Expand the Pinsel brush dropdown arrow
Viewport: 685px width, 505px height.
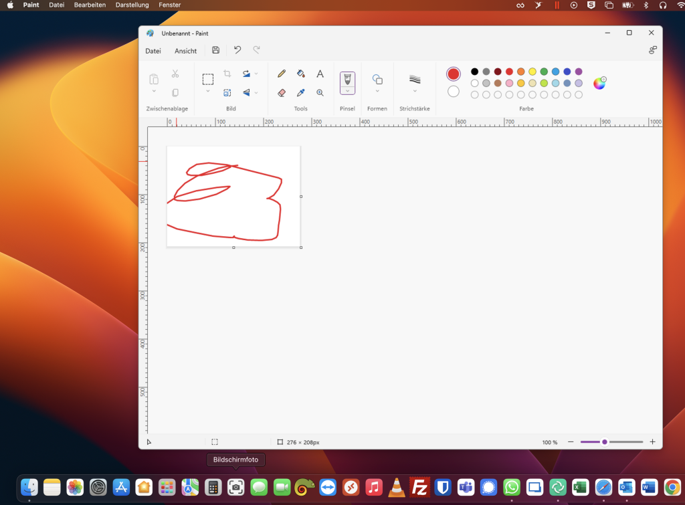pos(347,91)
